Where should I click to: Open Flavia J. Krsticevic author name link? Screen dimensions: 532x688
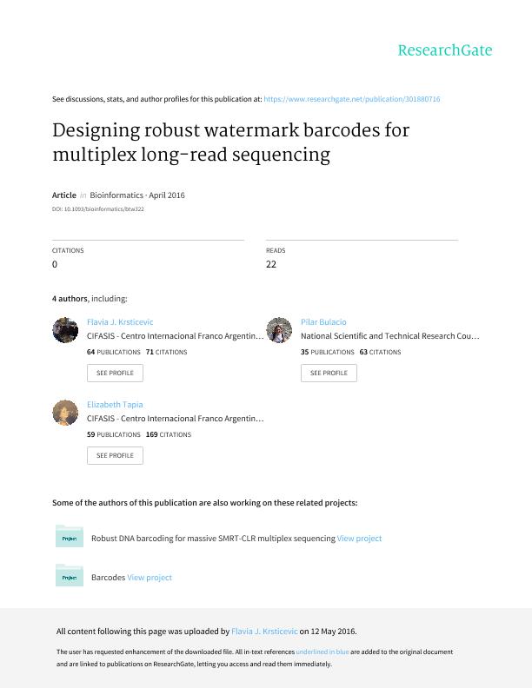pyautogui.click(x=120, y=322)
